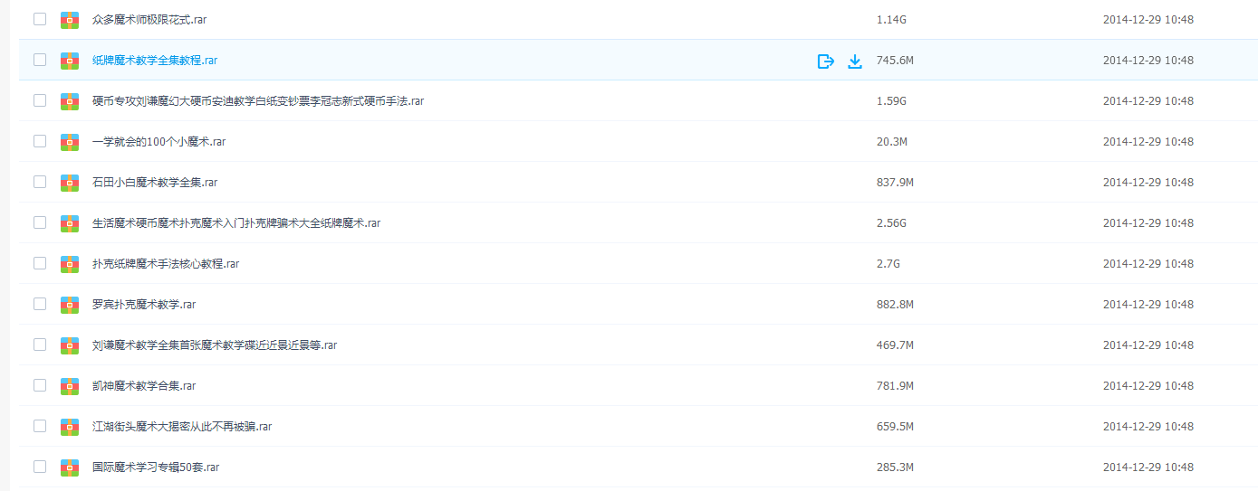Viewport: 1258px width, 491px height.
Task: Tick the checkbox for 一学就会的100个小魔术.rar
Action: 40,141
